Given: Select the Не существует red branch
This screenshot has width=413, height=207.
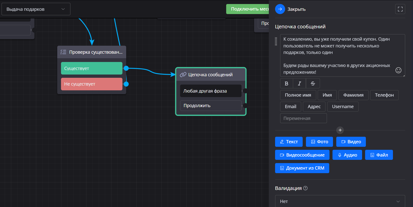Looking at the screenshot, I should pyautogui.click(x=92, y=84).
